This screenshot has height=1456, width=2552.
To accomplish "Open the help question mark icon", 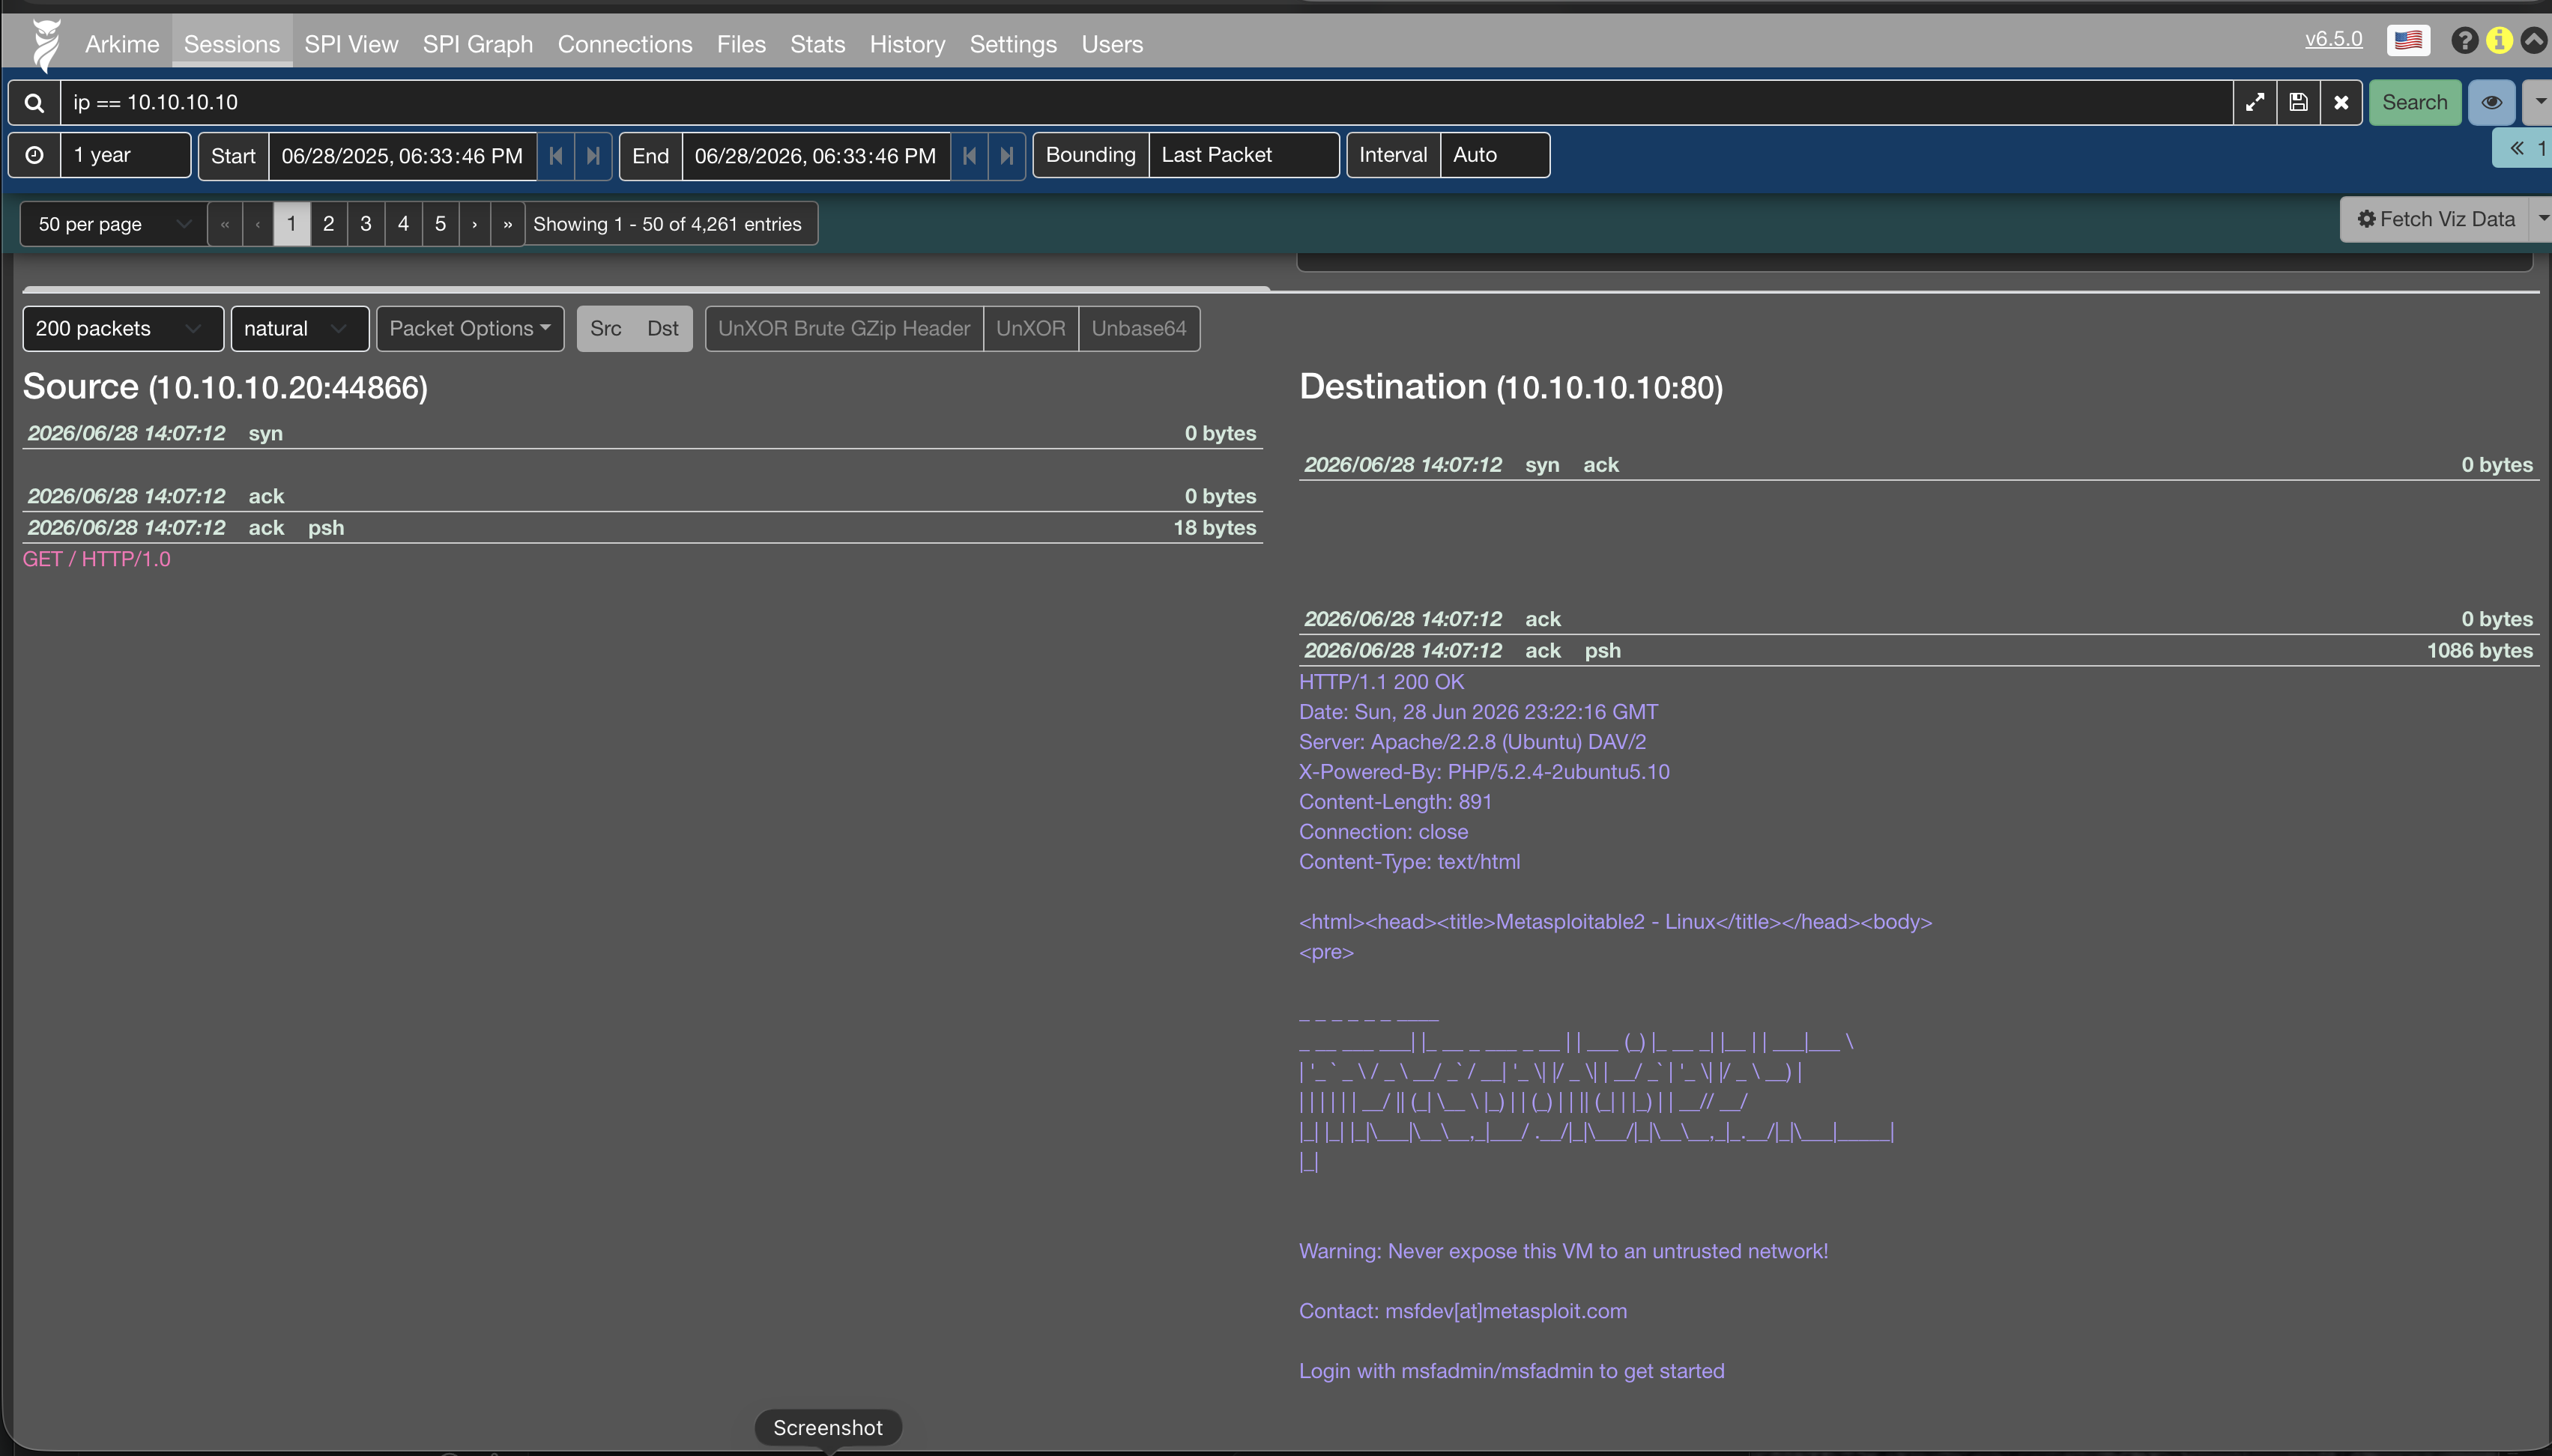I will [x=2464, y=41].
